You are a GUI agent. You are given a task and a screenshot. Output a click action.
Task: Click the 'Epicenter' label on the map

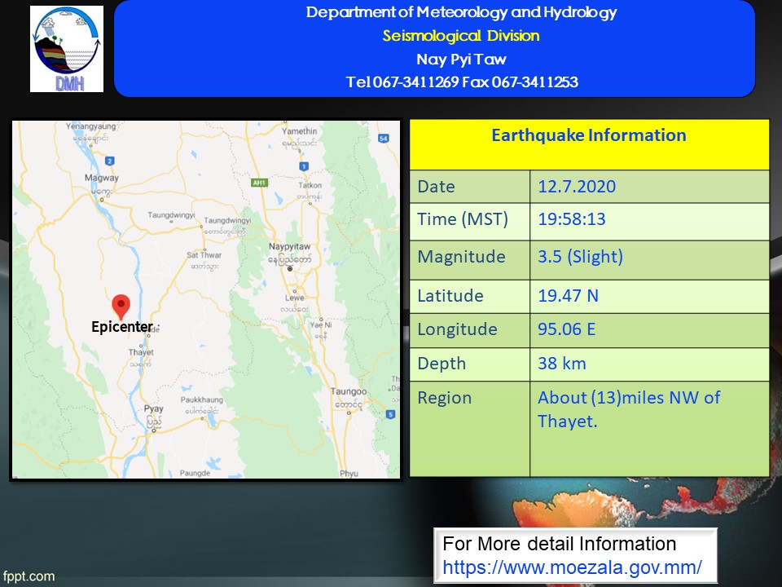click(x=122, y=327)
